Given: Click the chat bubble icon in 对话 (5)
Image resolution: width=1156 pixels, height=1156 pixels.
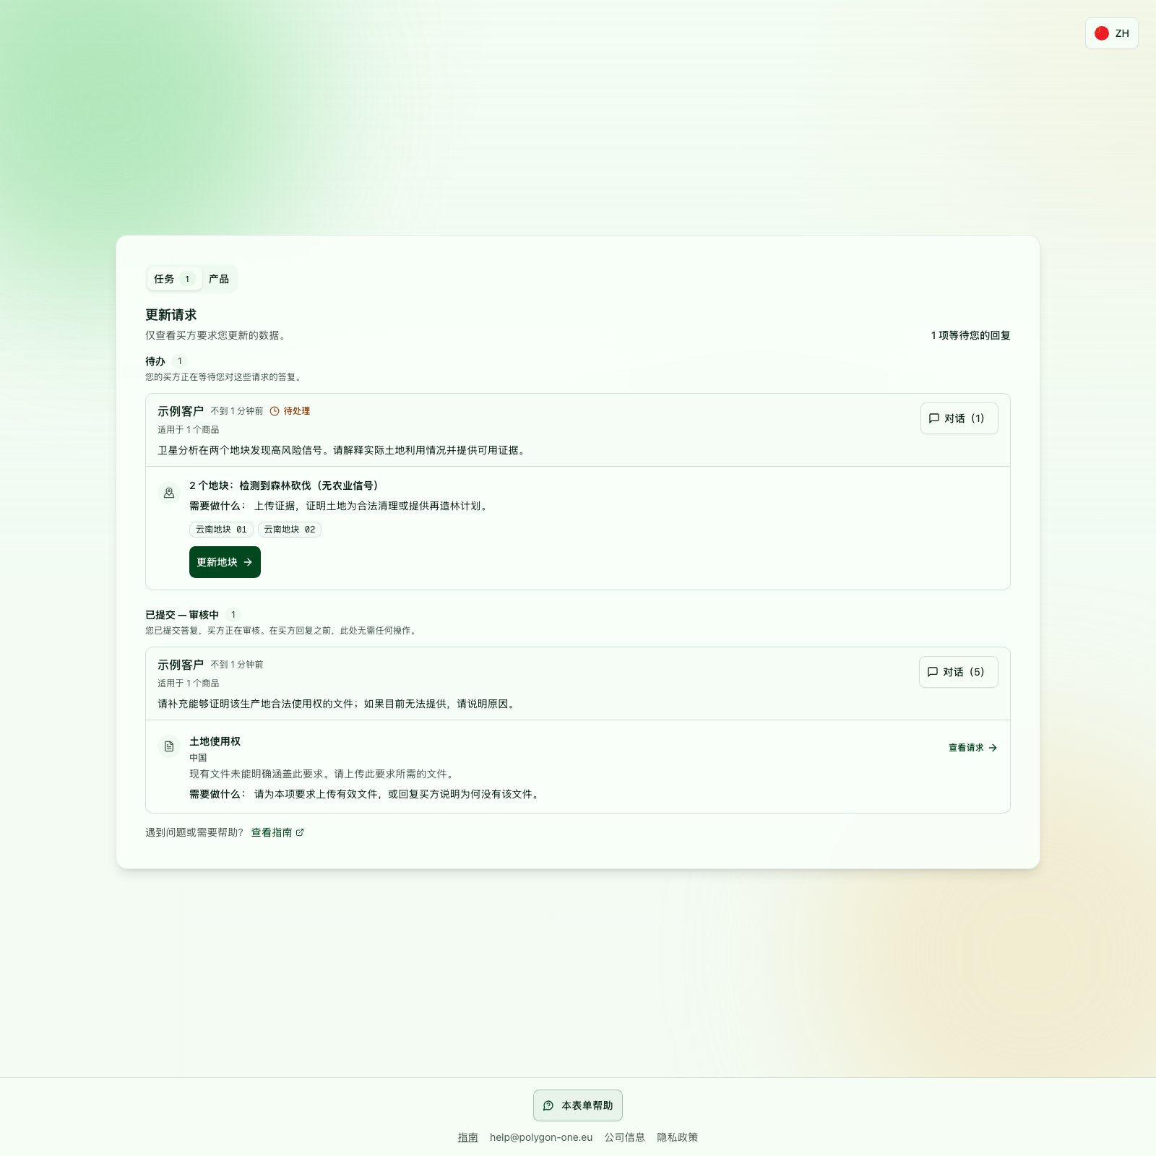Looking at the screenshot, I should coord(933,672).
